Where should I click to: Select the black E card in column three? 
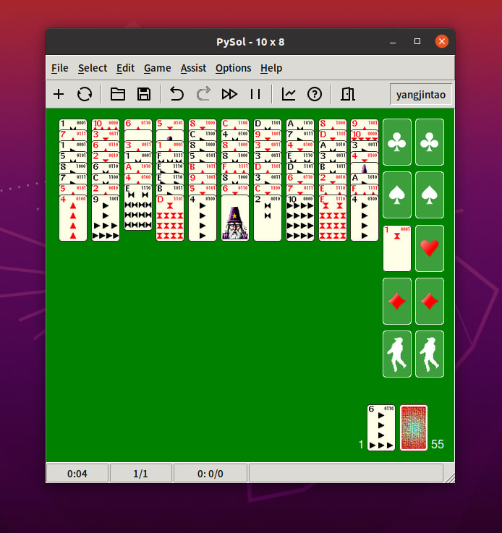(x=138, y=208)
